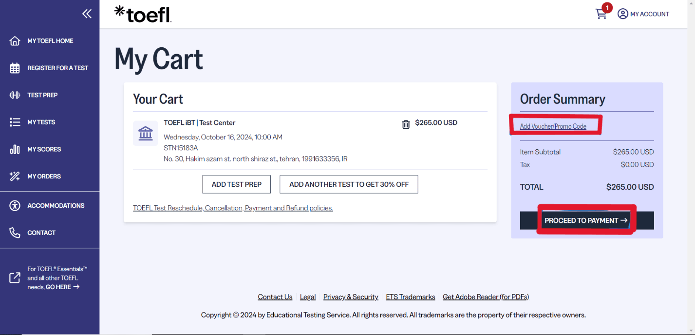Open MY ACCOUNT menu

pos(650,14)
